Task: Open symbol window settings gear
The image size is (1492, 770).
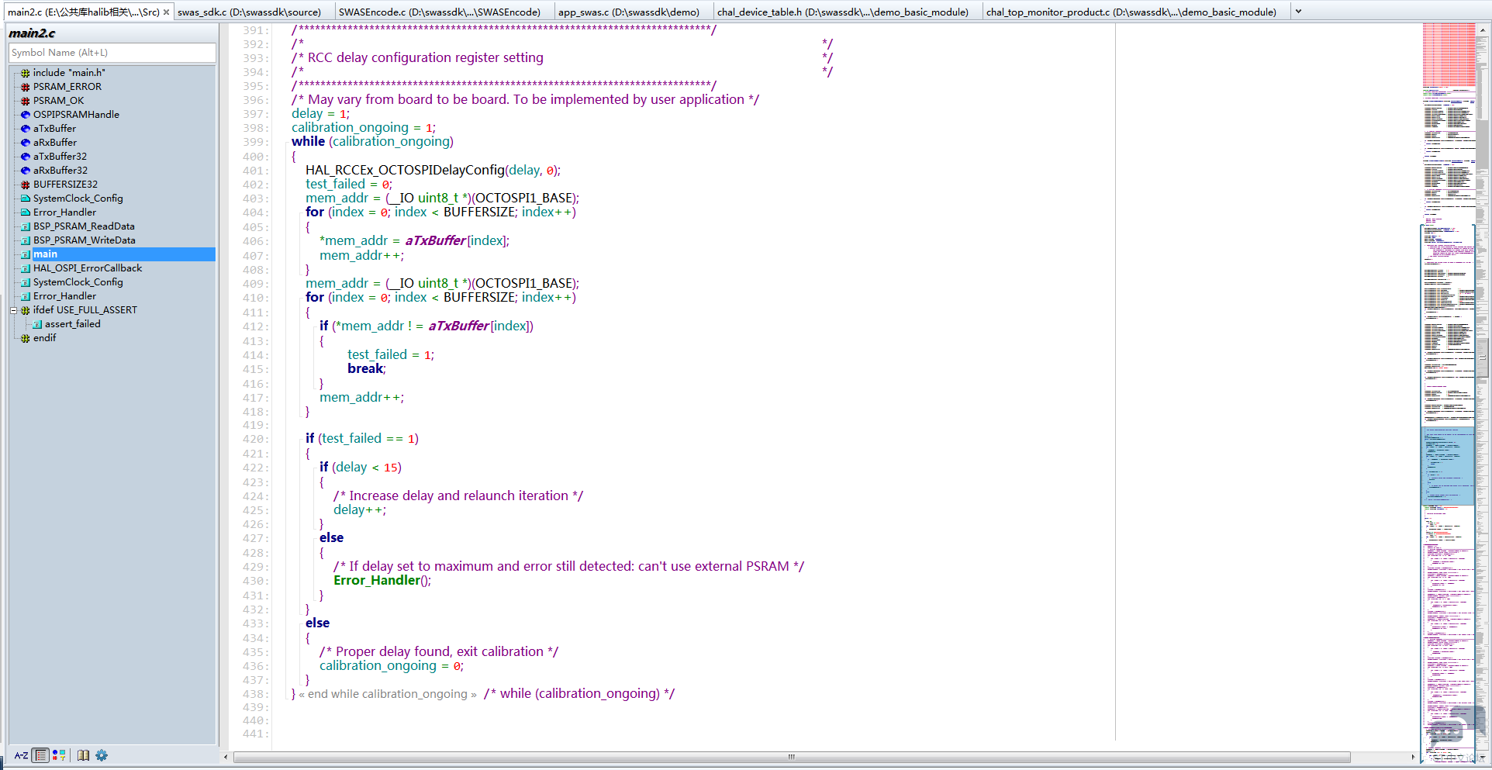Action: [102, 755]
